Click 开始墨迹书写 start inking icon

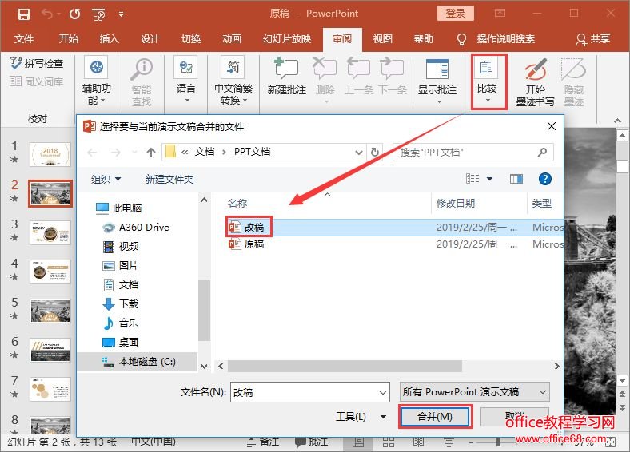(536, 69)
